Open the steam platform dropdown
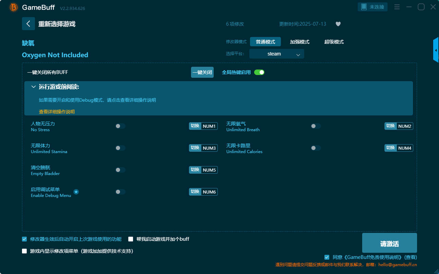Viewport: 439px width, 274px height. [x=276, y=54]
